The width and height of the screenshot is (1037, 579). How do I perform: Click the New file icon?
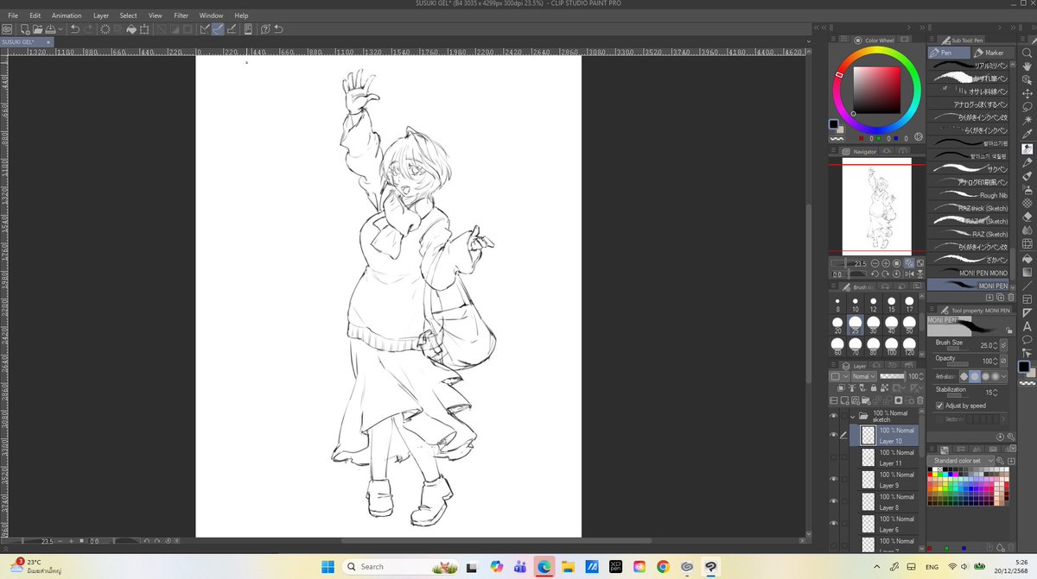click(24, 29)
